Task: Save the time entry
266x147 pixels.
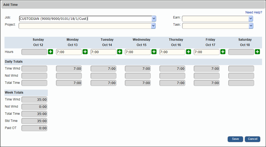Action: (235, 139)
